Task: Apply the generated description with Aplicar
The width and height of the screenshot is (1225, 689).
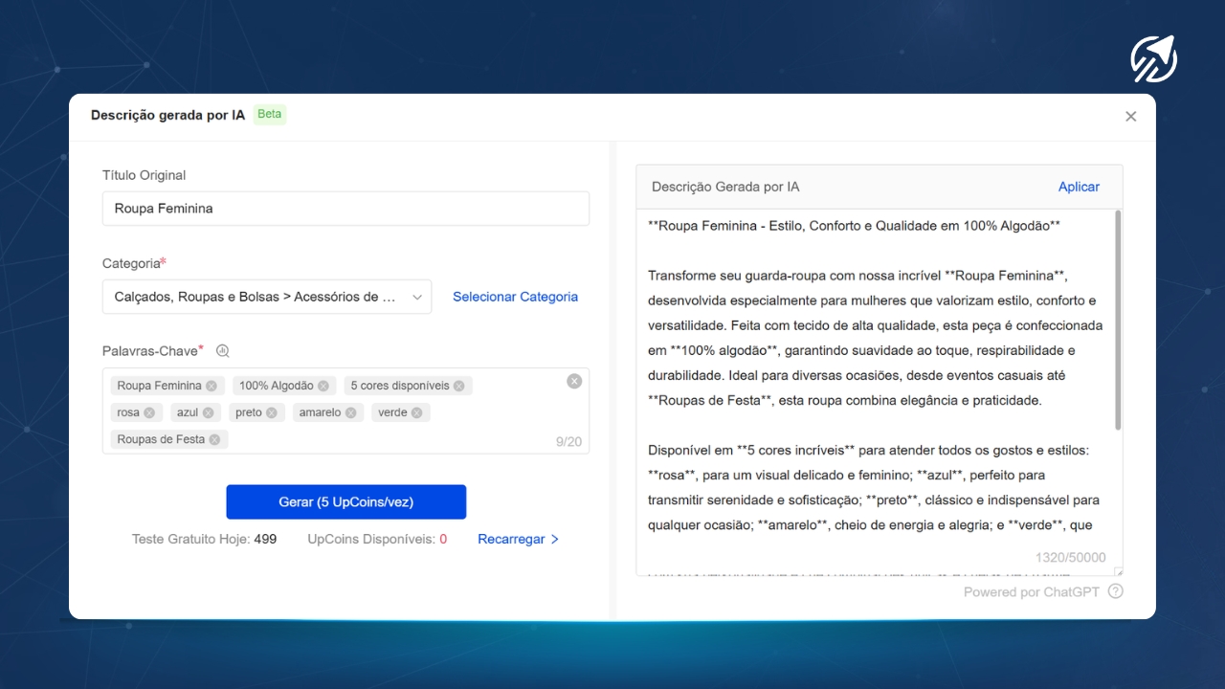Action: coord(1079,187)
